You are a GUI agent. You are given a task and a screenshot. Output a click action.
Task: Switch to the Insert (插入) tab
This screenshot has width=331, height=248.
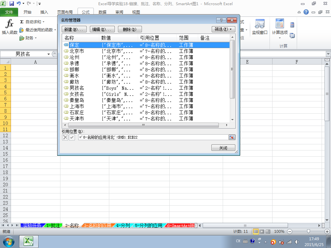point(44,12)
